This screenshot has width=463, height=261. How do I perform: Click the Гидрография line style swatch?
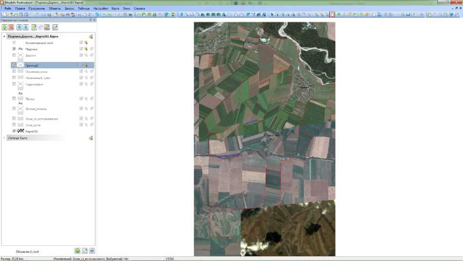pyautogui.click(x=20, y=84)
